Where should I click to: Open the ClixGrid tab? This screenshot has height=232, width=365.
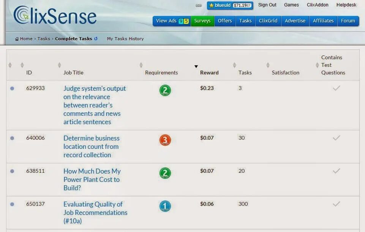pyautogui.click(x=268, y=21)
